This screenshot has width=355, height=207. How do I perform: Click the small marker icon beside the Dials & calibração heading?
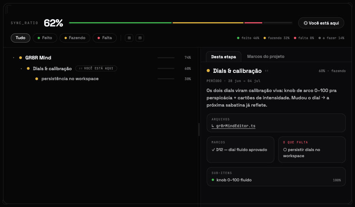[267, 71]
